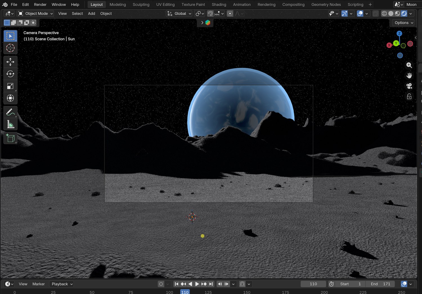Toggle proportional editing
The image size is (422, 294).
230,14
